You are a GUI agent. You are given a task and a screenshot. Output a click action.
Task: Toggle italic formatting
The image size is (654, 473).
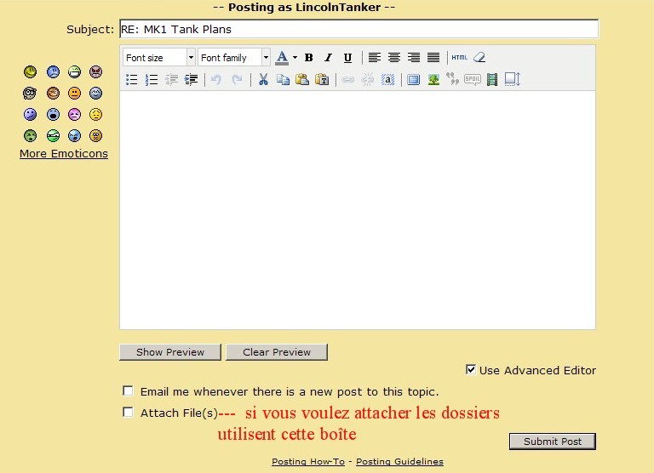(x=328, y=58)
